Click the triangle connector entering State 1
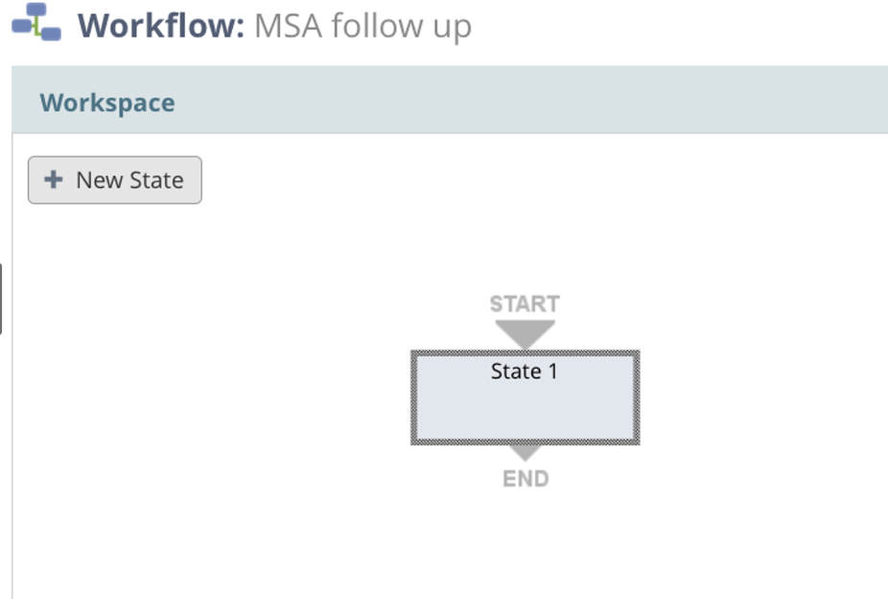 tap(524, 332)
